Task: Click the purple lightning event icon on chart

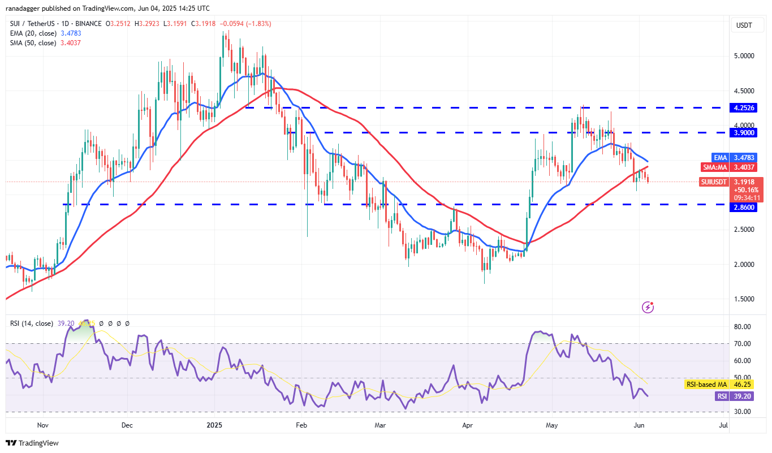Action: click(648, 307)
